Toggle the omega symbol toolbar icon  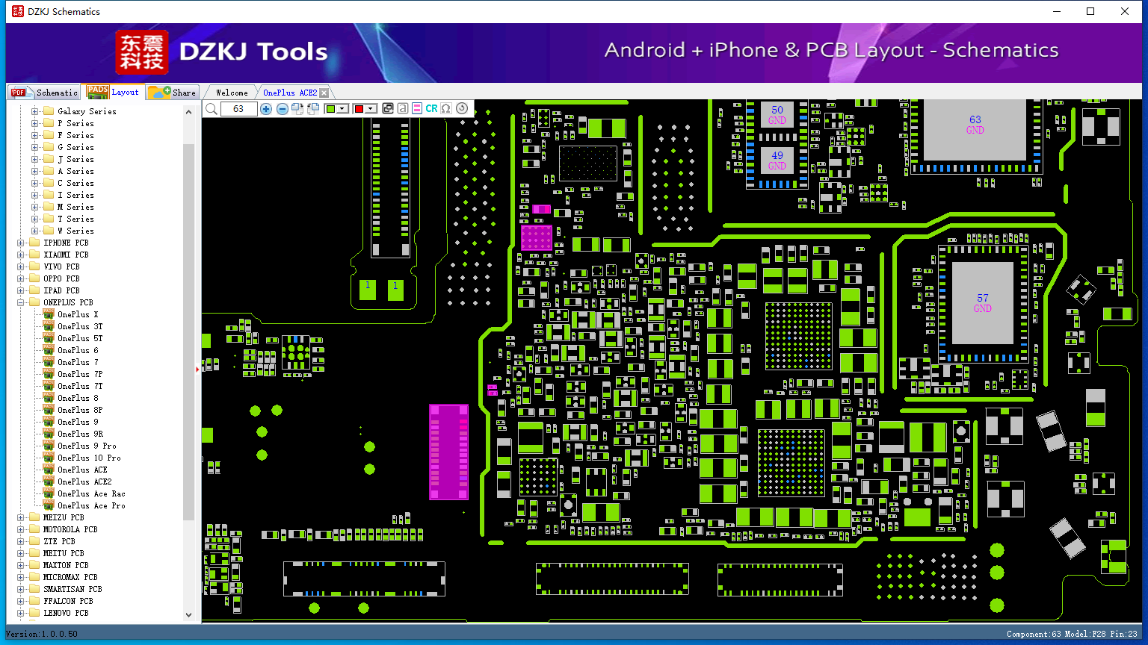(446, 109)
